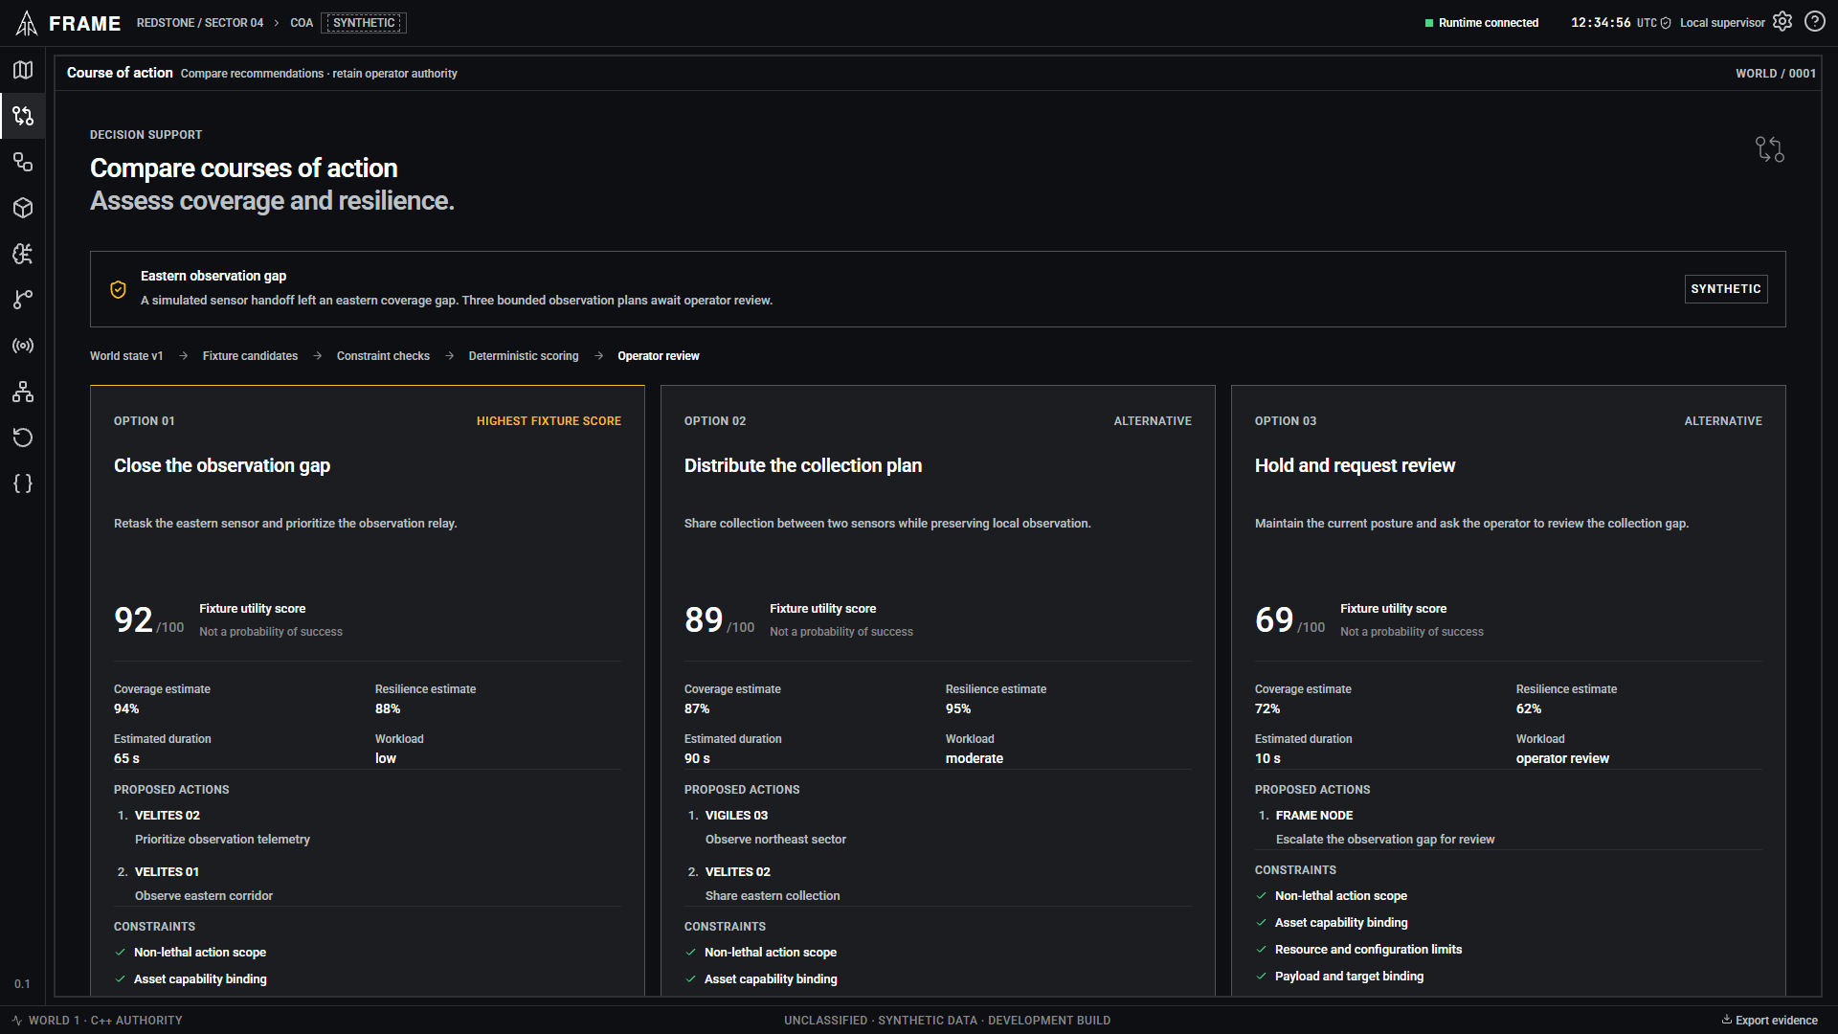Viewport: 1838px width, 1034px height.
Task: Click the FRAME logo icon
Action: pyautogui.click(x=27, y=23)
